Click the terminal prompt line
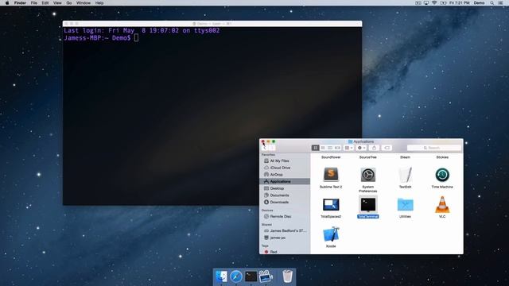 coord(101,38)
